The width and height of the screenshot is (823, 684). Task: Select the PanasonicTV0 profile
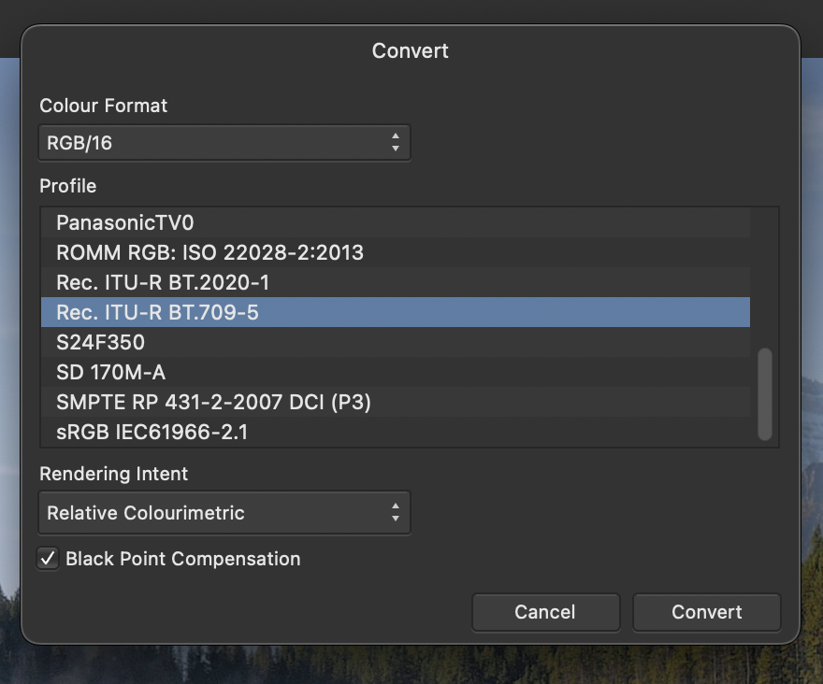pyautogui.click(x=125, y=222)
